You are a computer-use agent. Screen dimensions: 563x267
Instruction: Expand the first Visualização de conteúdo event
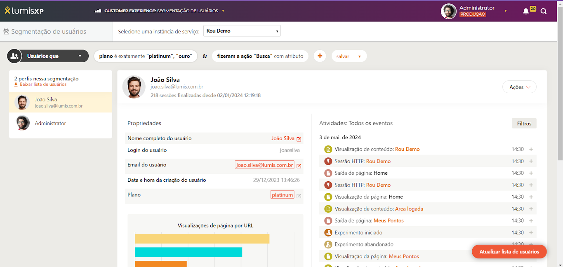(531, 150)
